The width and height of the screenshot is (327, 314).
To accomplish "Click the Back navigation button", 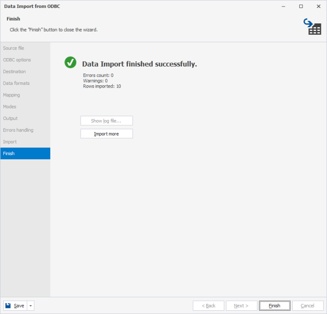I will 209,306.
